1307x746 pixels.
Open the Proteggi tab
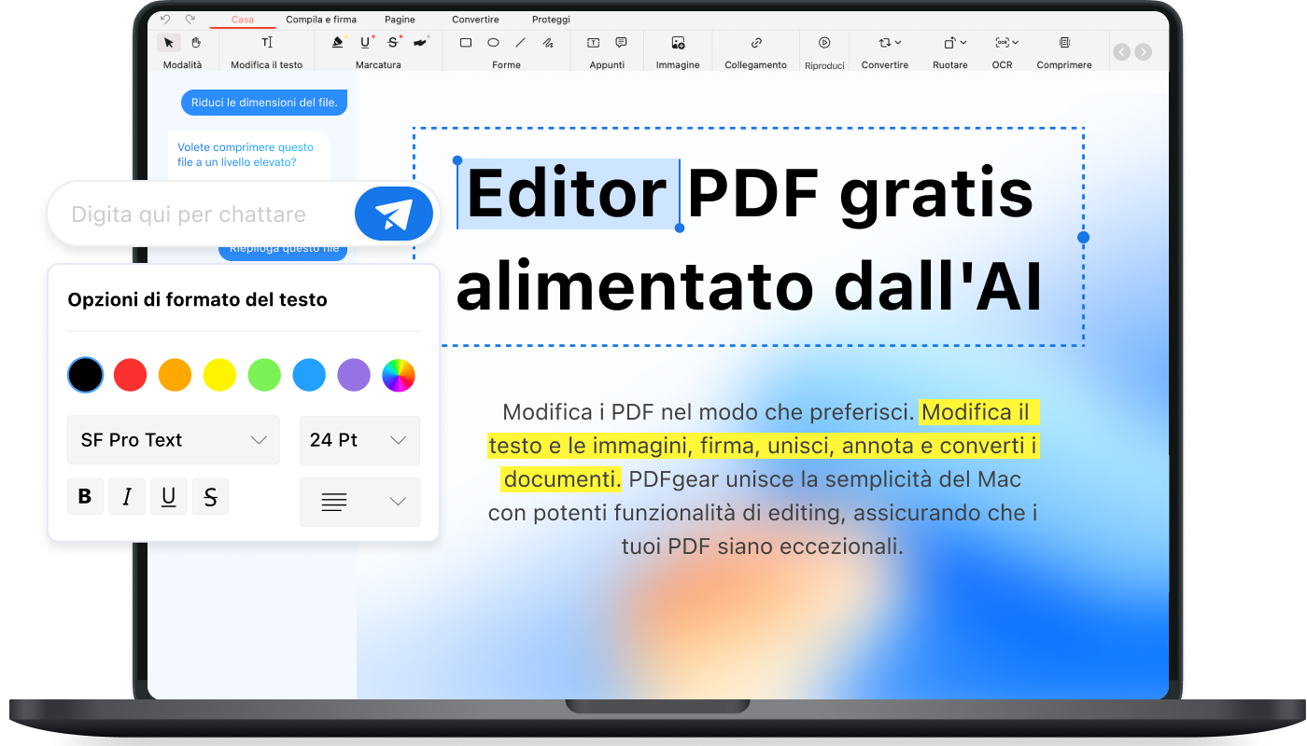551,19
